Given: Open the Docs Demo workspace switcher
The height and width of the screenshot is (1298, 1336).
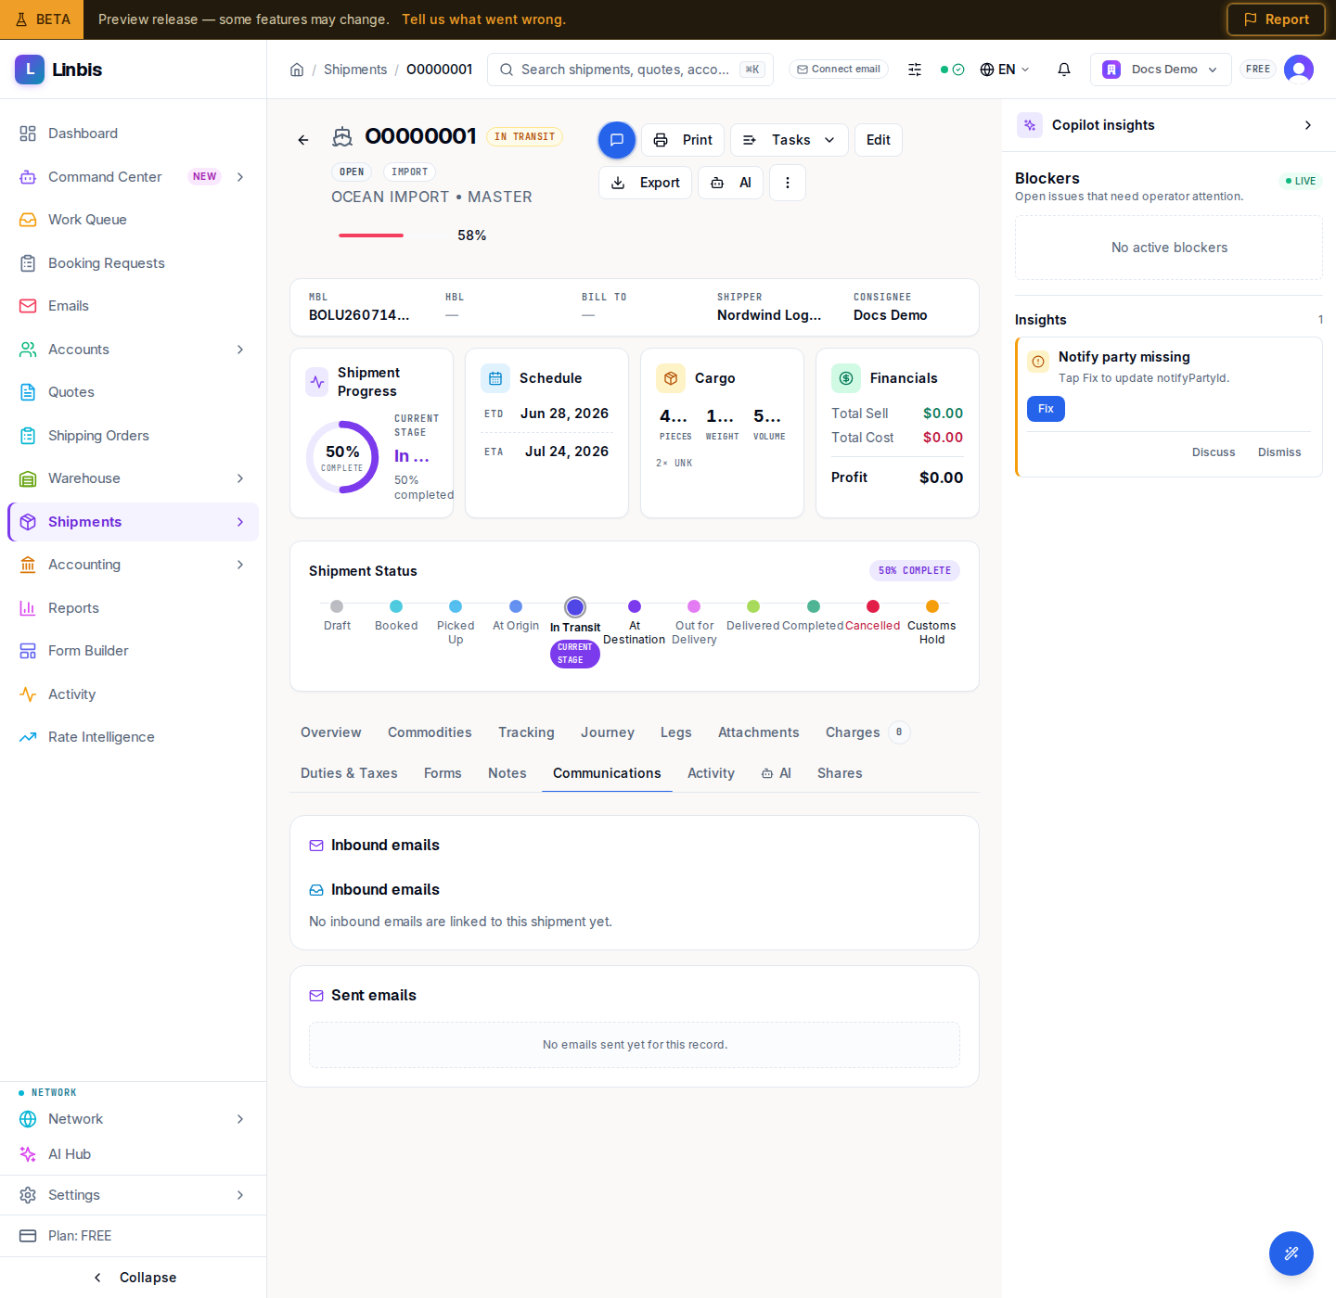Looking at the screenshot, I should [1161, 70].
